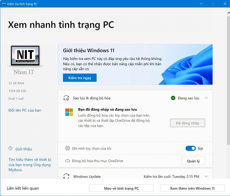This screenshot has width=230, height=196.
Task: Click the PC Health Check heart icon in title bar
Action: coord(4,4)
